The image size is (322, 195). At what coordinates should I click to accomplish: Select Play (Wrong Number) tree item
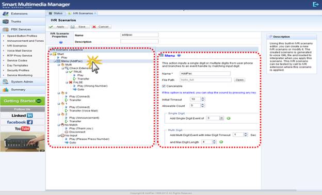(x=92, y=86)
